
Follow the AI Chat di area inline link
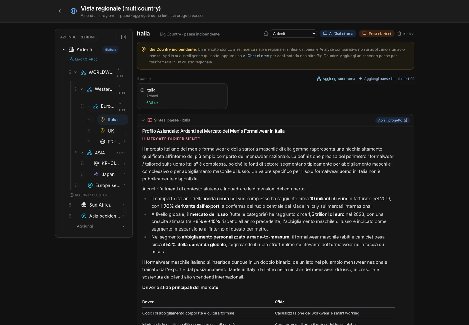coord(256,56)
